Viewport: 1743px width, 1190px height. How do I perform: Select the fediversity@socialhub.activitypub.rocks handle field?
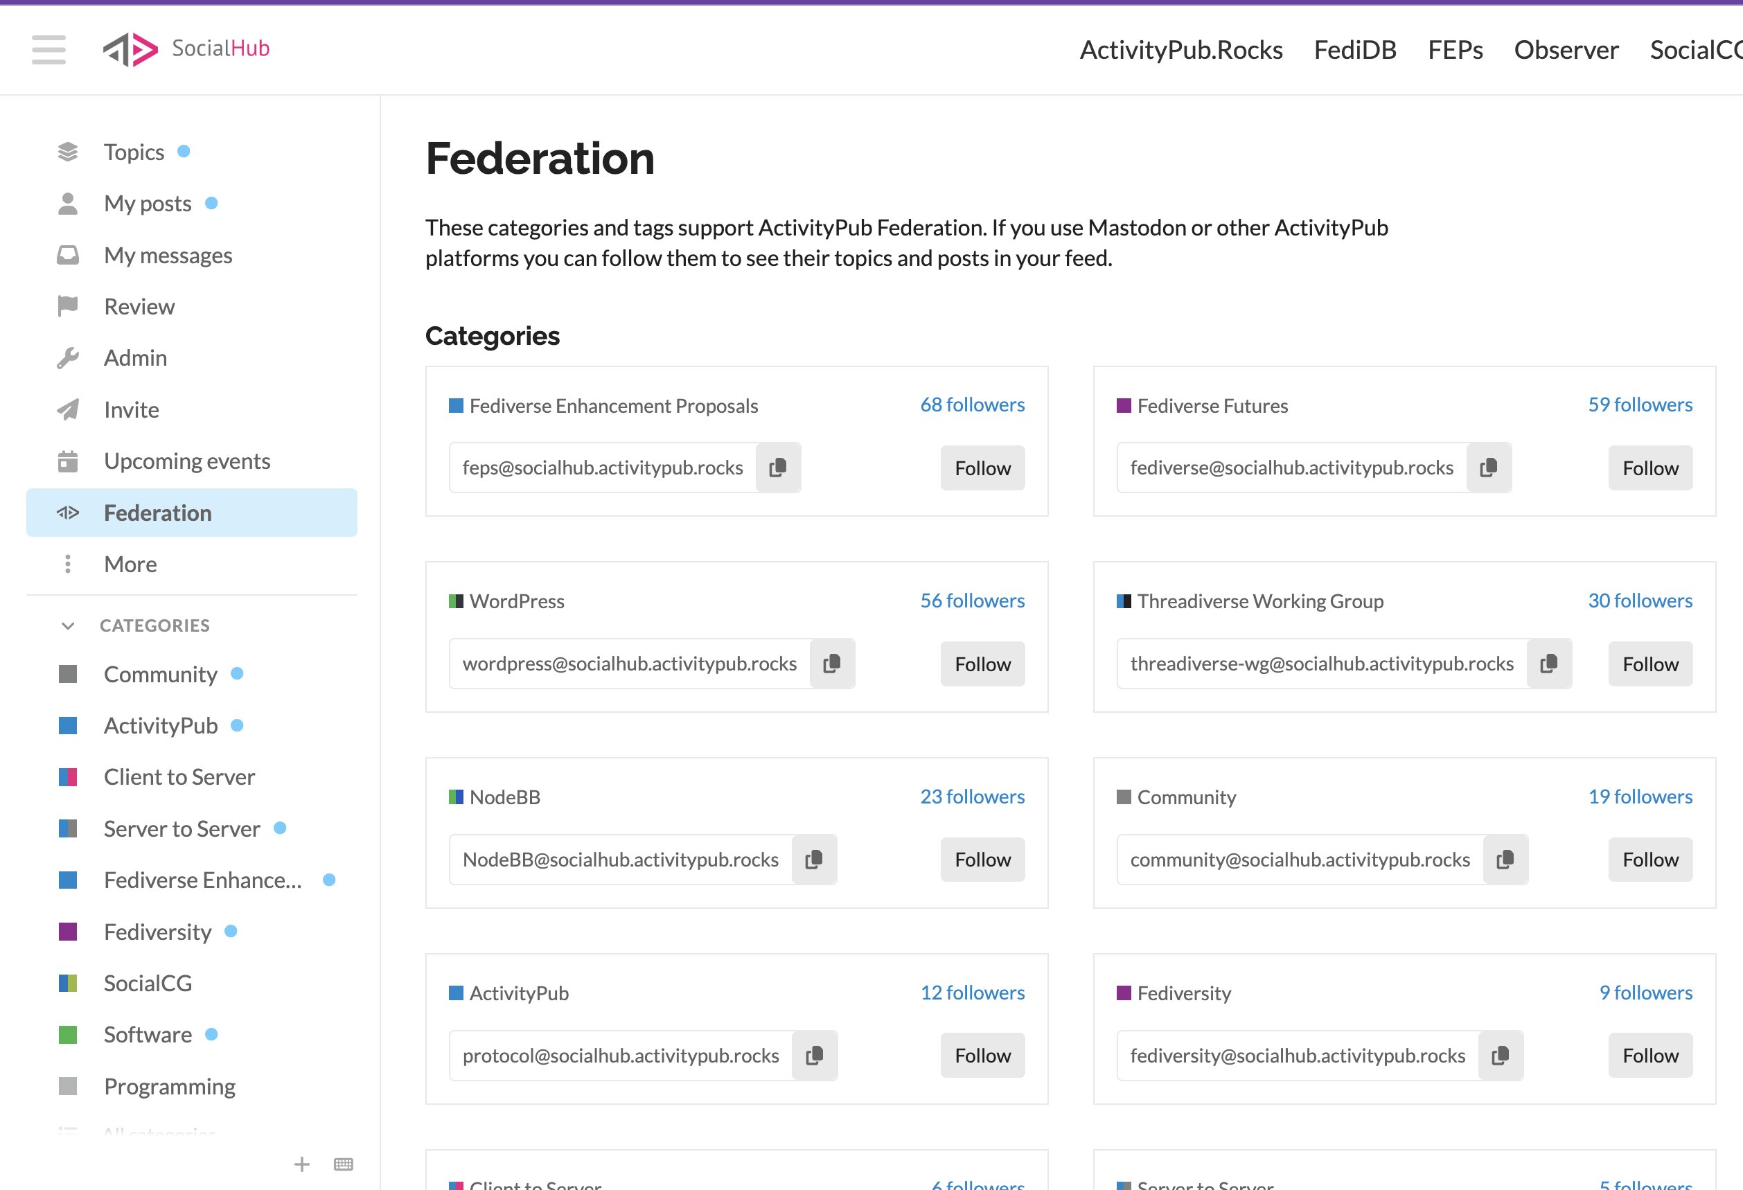pos(1297,1055)
